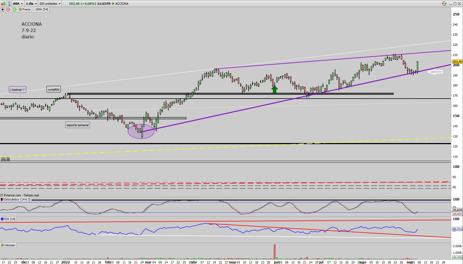Click the large red volume spike bar
The width and height of the screenshot is (463, 264).
pyautogui.click(x=275, y=252)
